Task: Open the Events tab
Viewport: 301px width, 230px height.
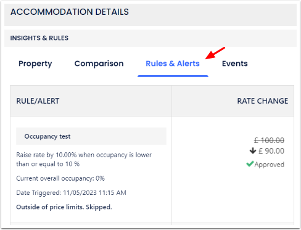Action: (x=235, y=64)
